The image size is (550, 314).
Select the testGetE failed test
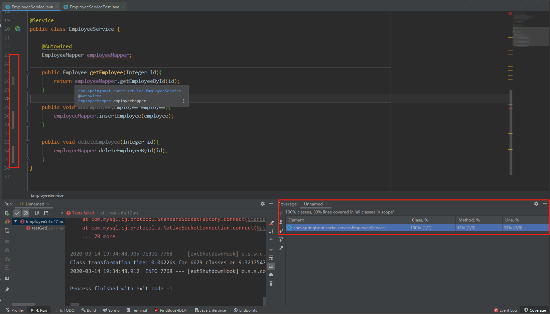[x=45, y=228]
